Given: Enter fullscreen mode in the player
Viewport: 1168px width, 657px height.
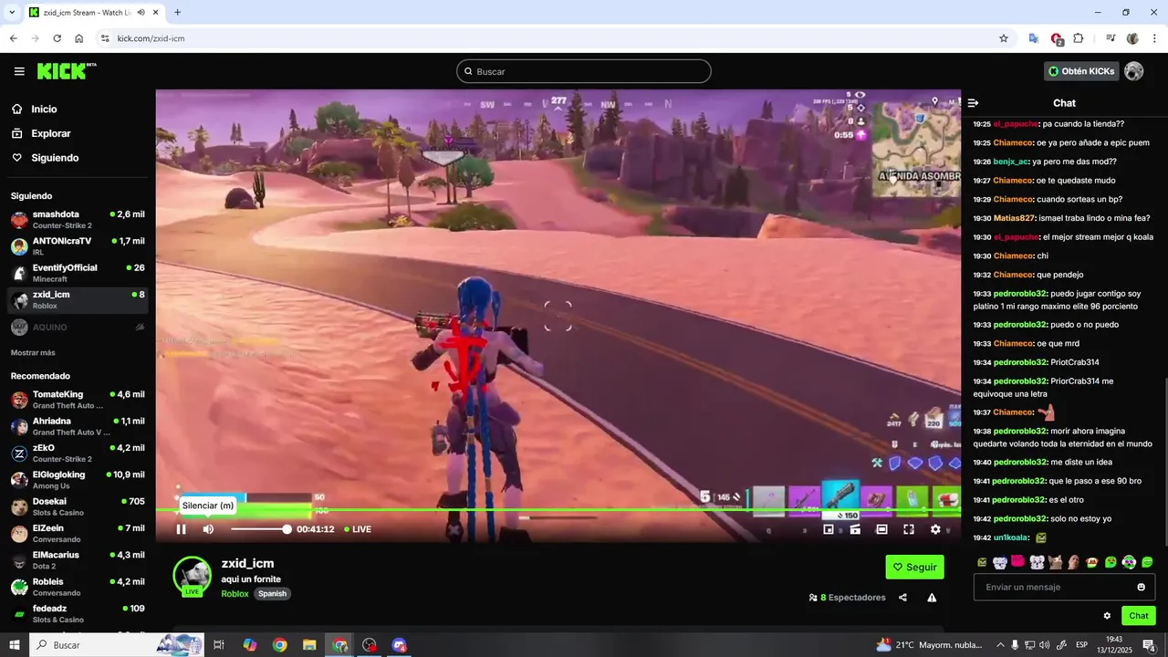Looking at the screenshot, I should [909, 529].
